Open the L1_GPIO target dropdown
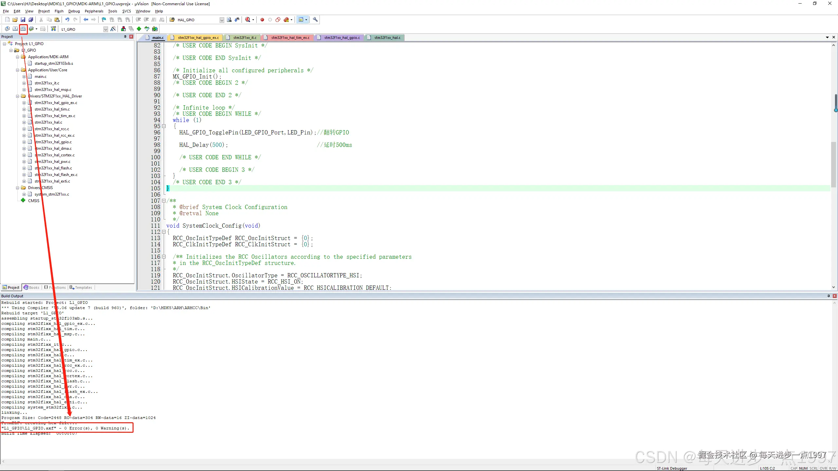This screenshot has width=838, height=471. click(x=105, y=29)
